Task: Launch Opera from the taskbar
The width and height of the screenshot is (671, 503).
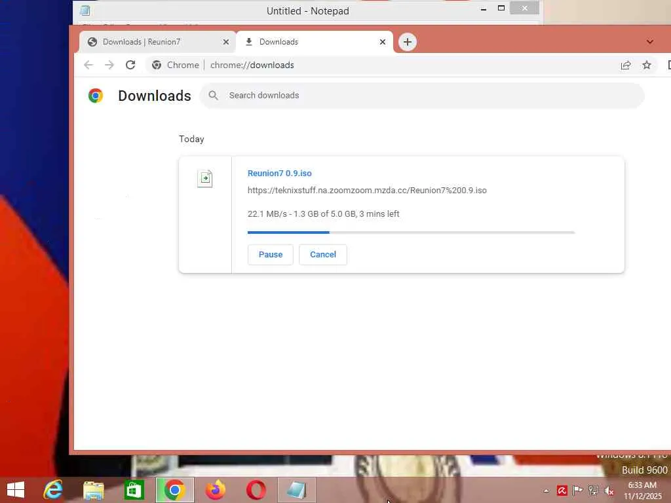Action: coord(256,490)
